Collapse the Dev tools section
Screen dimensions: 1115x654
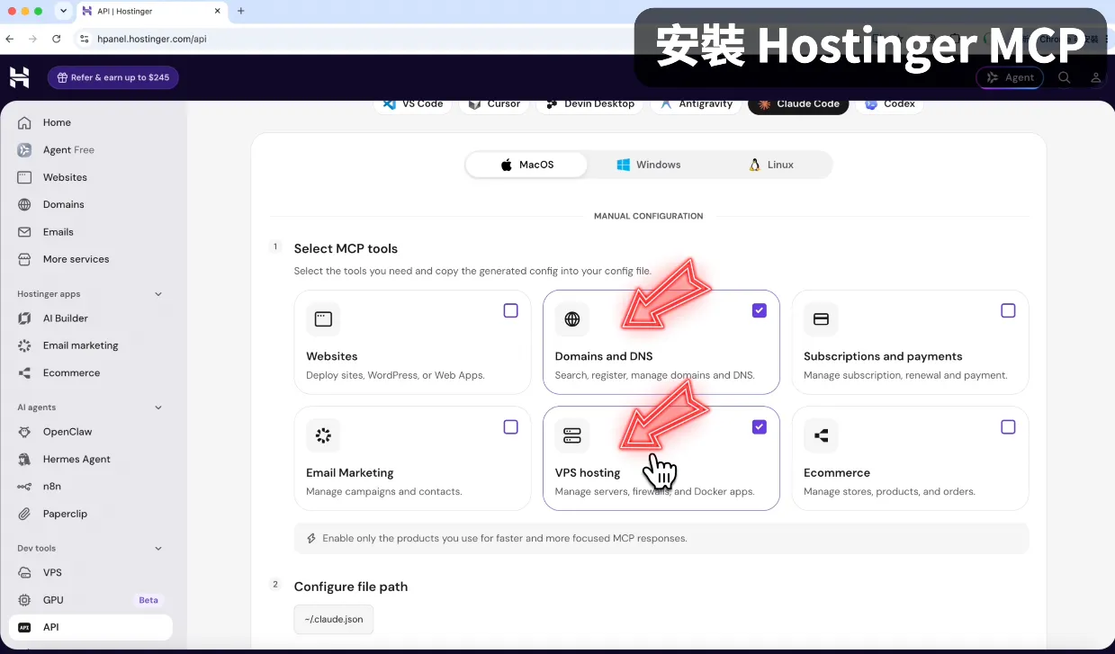tap(158, 548)
